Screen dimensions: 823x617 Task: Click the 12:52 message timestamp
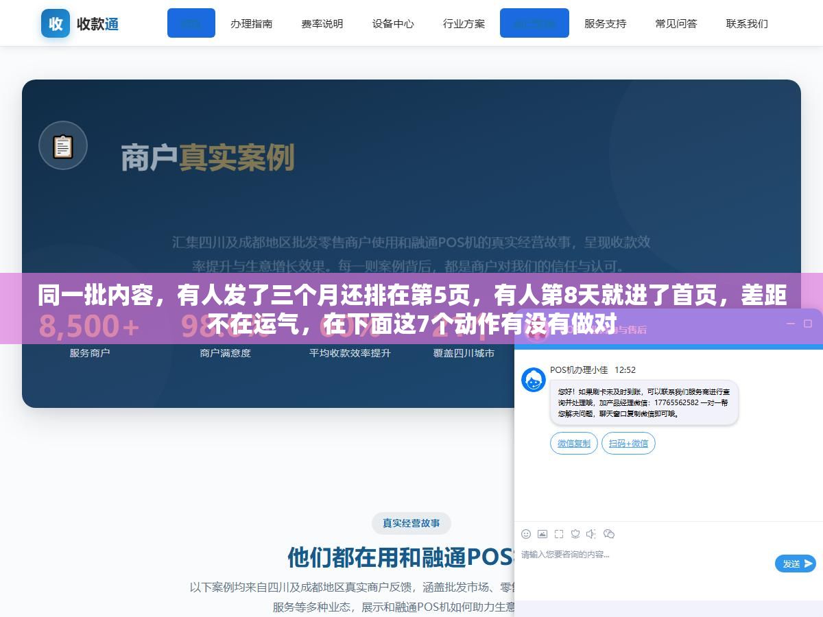point(625,370)
